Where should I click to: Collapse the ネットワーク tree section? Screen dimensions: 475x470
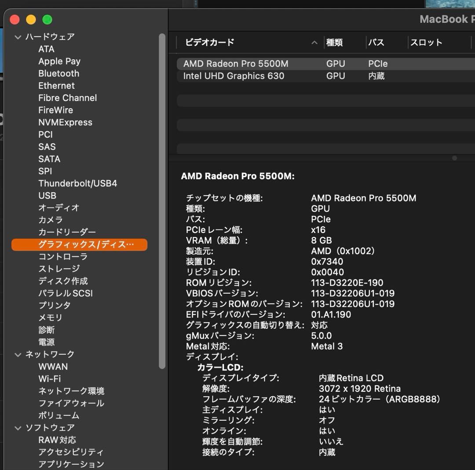pos(18,354)
